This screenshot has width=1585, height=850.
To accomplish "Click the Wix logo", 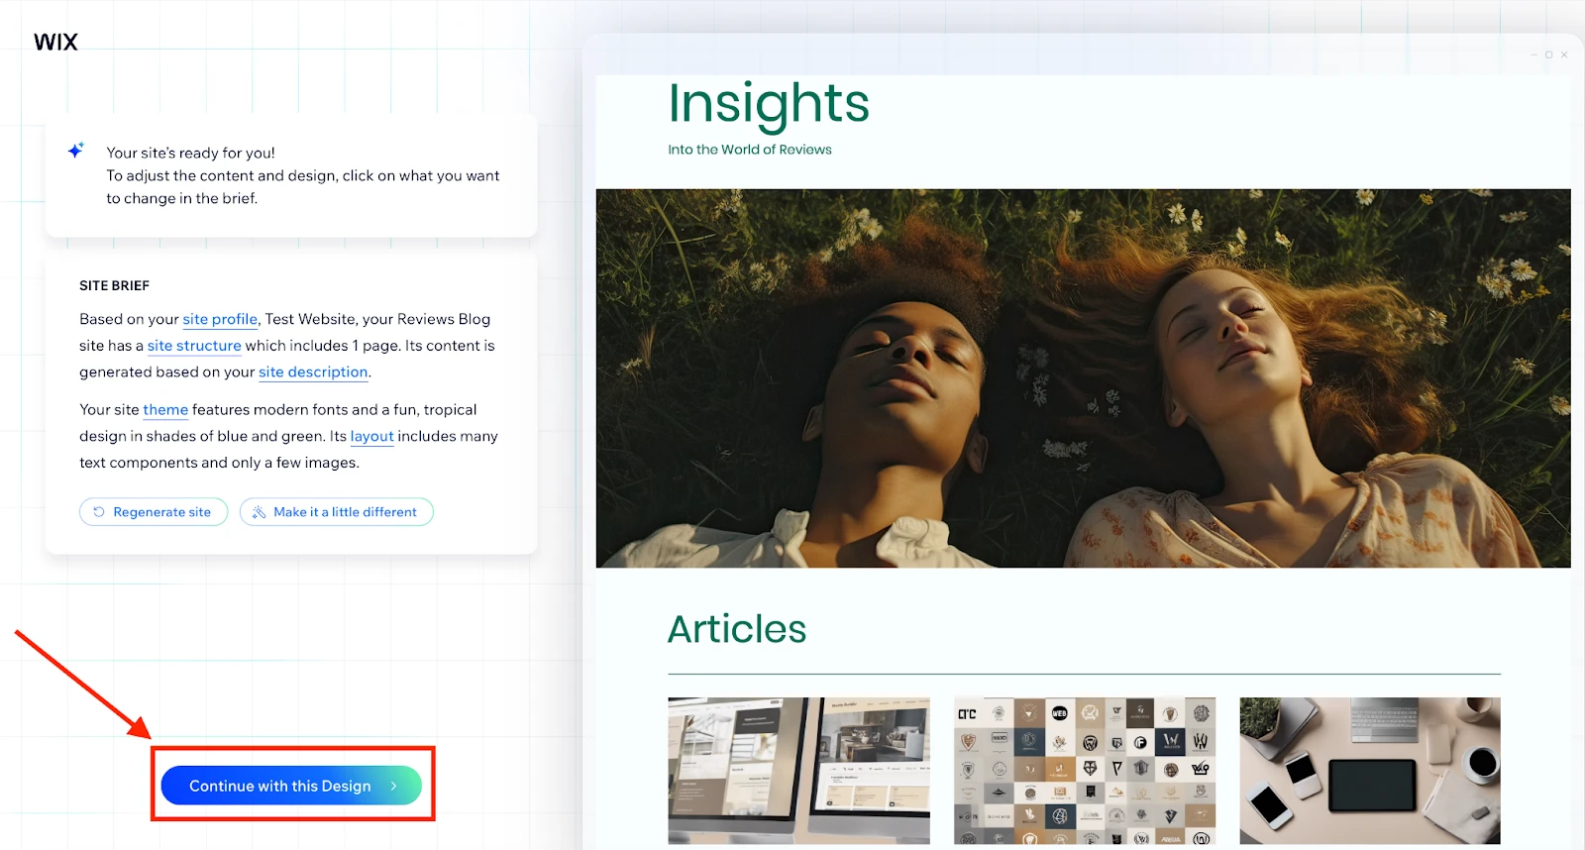I will 55,42.
